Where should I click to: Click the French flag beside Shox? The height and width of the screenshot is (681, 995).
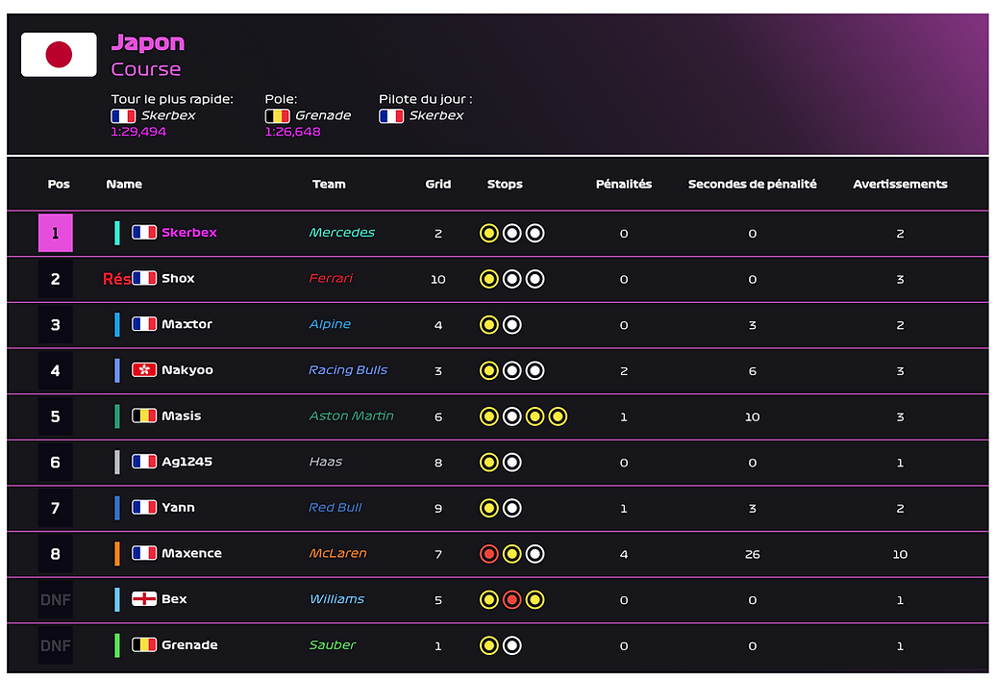click(144, 278)
